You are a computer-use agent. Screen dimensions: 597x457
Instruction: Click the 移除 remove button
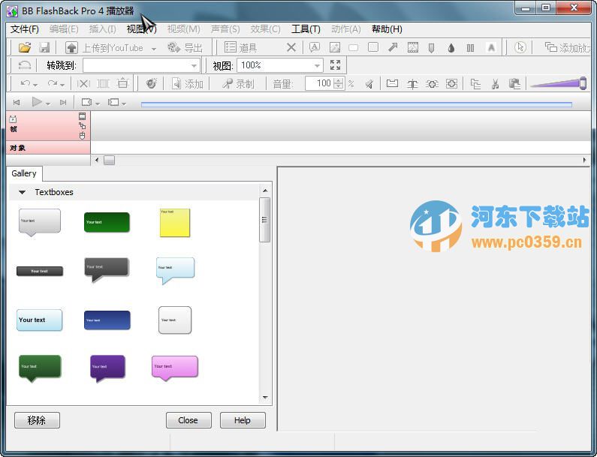click(x=37, y=420)
